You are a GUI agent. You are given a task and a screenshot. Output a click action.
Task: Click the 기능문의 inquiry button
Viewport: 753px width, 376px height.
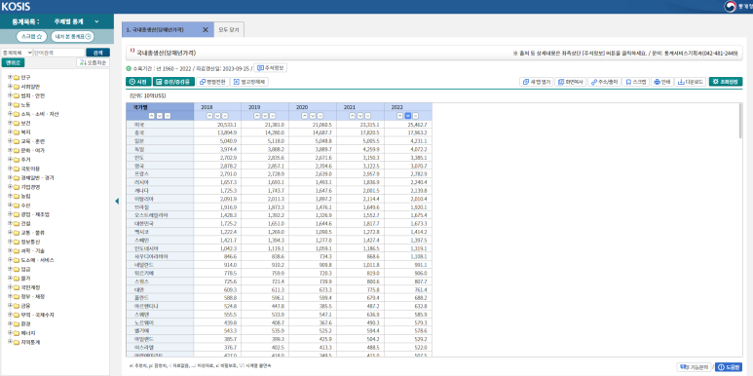point(694,367)
